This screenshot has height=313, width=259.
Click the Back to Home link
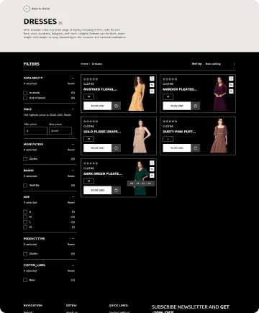(x=40, y=9)
